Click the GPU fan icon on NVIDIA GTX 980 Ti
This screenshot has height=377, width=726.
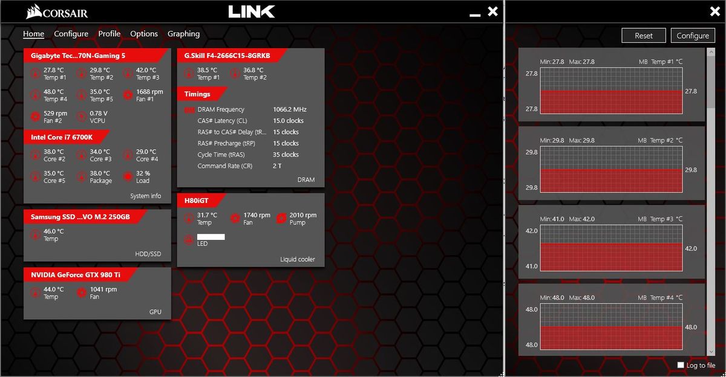click(82, 292)
